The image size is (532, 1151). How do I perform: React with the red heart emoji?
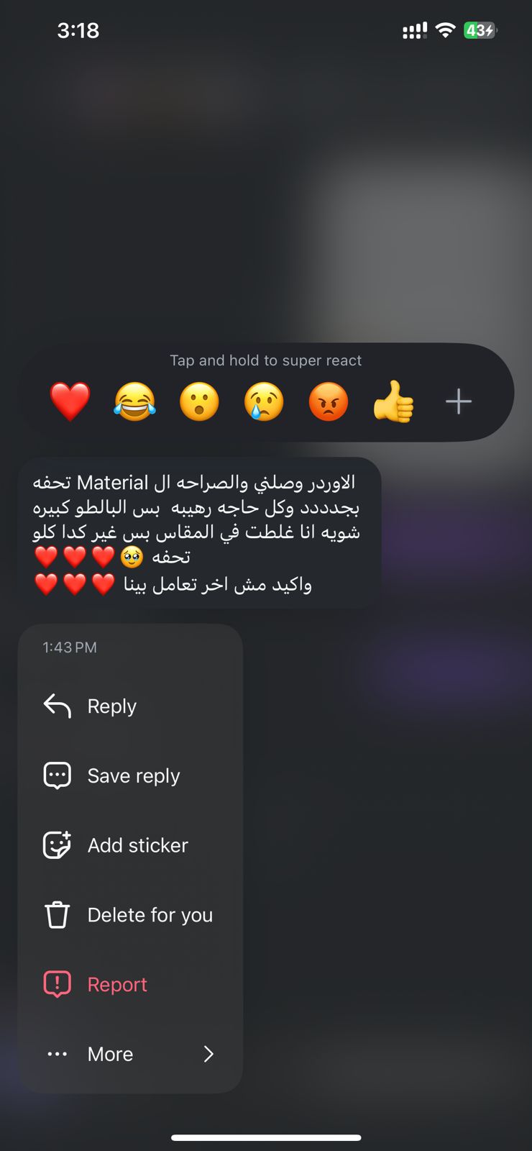70,401
